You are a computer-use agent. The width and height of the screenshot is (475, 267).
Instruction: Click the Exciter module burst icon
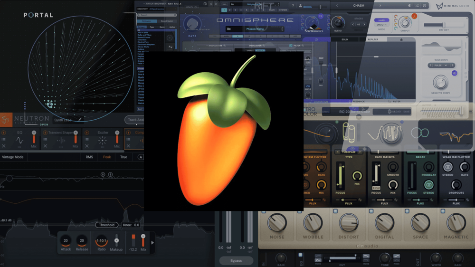pyautogui.click(x=102, y=141)
